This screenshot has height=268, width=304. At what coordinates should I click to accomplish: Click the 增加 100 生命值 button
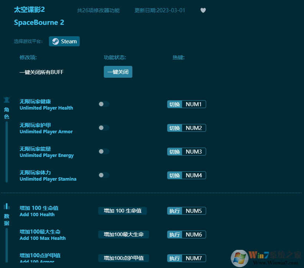(122, 211)
